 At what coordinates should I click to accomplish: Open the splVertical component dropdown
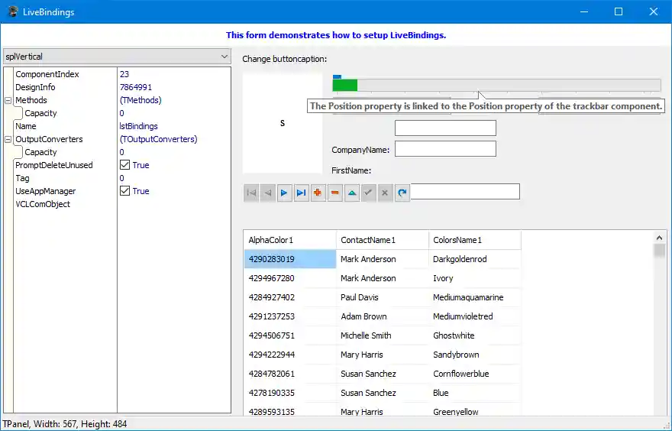point(224,57)
